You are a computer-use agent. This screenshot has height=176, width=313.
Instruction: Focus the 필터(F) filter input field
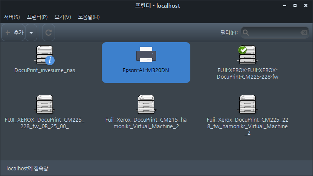pyautogui.click(x=275, y=33)
